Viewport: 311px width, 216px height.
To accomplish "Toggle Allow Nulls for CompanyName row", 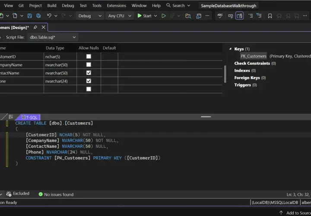I will pyautogui.click(x=89, y=65).
